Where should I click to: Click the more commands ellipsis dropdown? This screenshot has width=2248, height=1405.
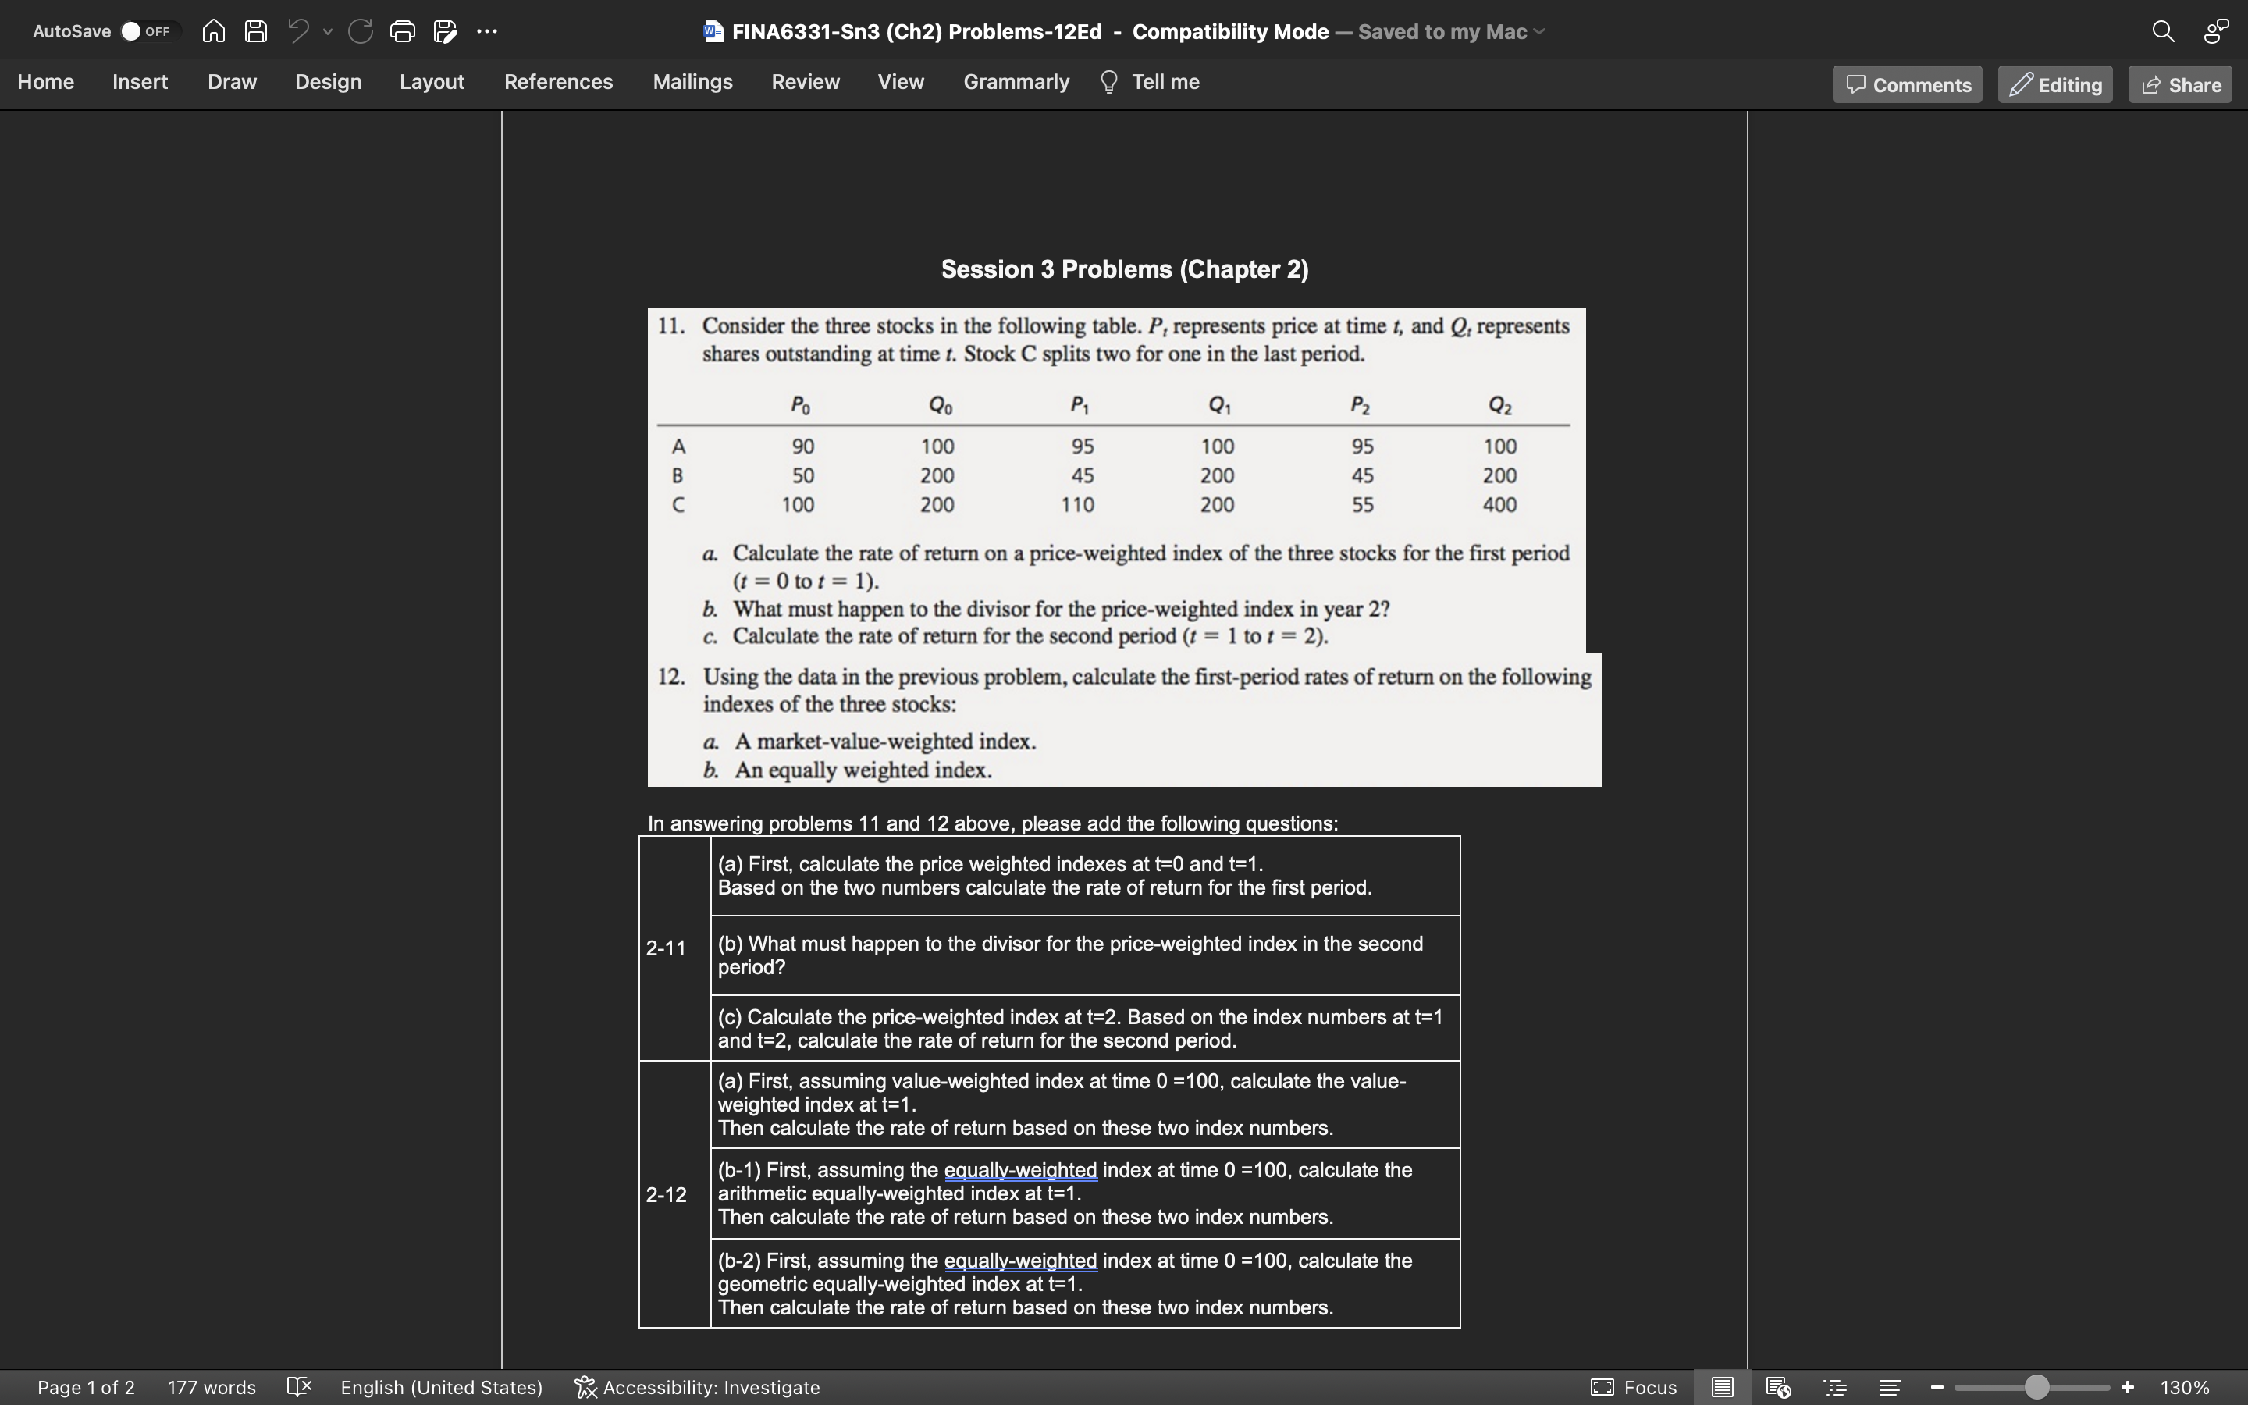tap(487, 30)
